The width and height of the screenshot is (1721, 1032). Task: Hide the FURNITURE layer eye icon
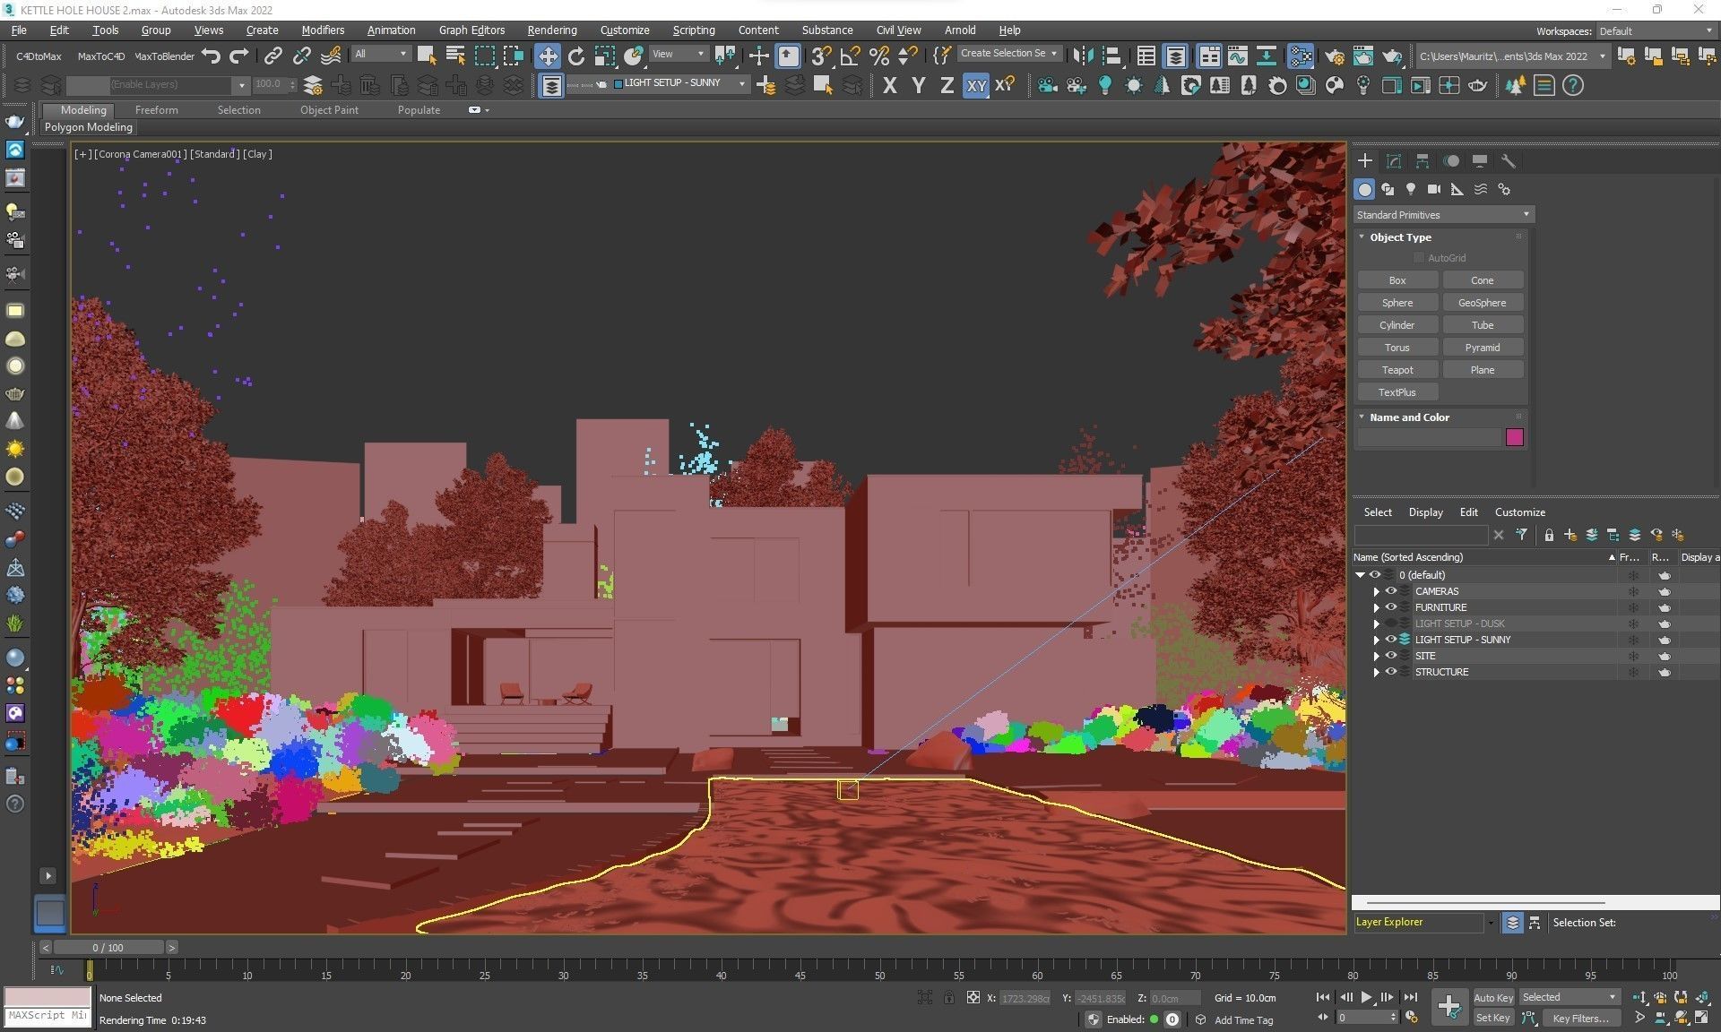(1391, 607)
